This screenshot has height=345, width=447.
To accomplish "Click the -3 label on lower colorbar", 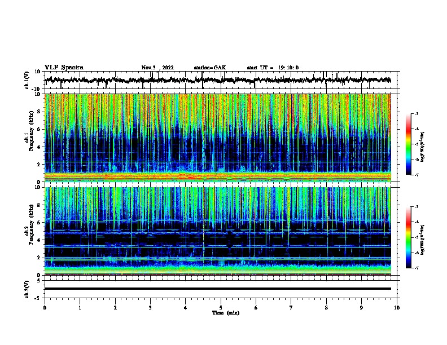I will pyautogui.click(x=416, y=207).
